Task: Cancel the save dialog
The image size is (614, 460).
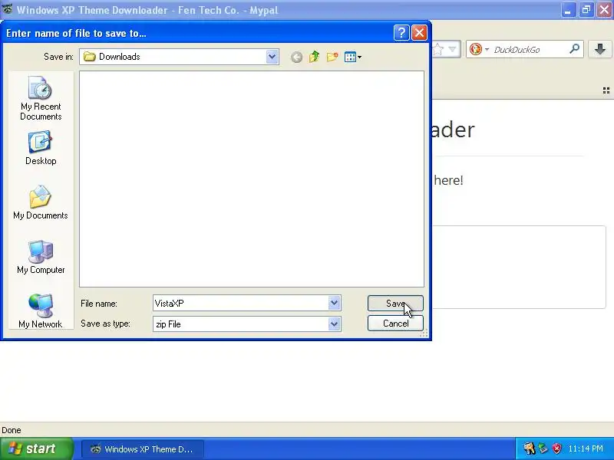Action: click(395, 324)
